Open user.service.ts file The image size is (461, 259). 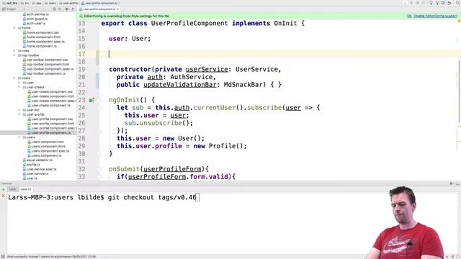[x=35, y=174]
